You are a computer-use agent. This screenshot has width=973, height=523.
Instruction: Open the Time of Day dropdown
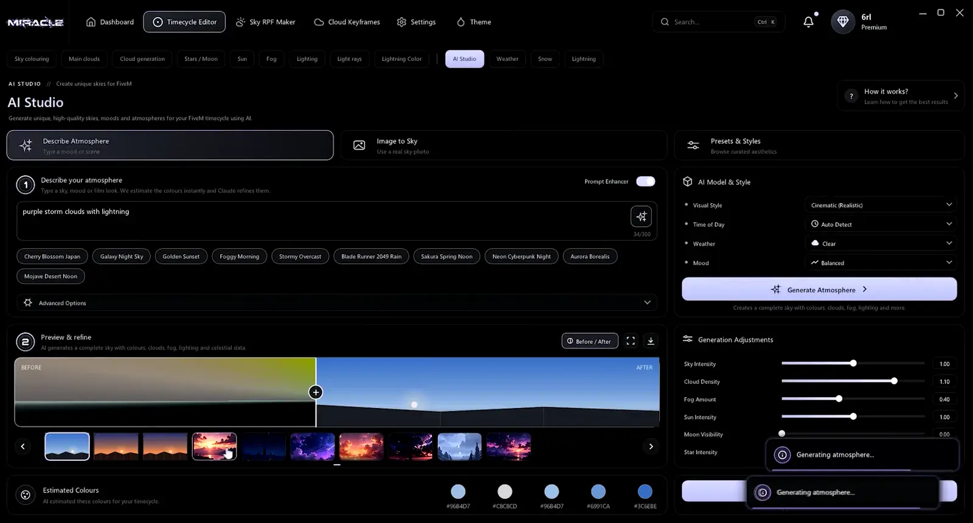881,224
